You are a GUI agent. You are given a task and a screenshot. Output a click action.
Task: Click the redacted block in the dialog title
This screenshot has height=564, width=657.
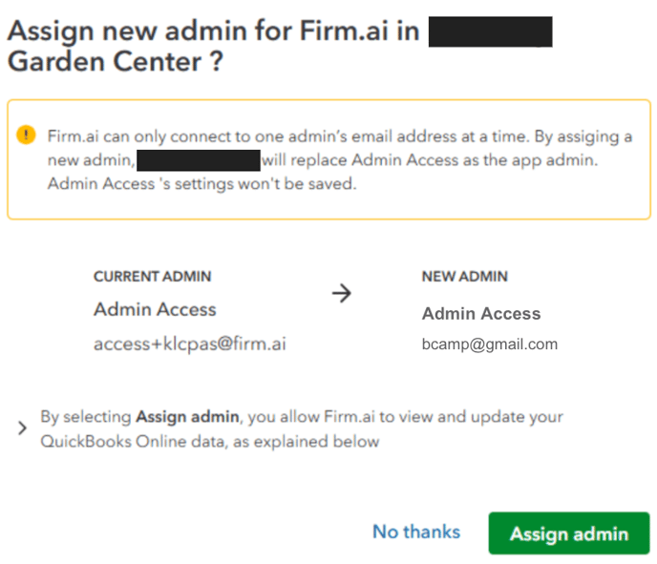tap(490, 31)
